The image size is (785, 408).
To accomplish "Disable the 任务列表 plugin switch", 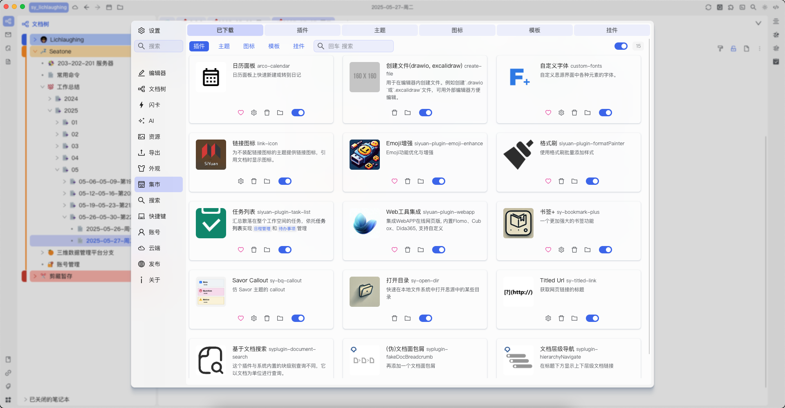I will point(285,250).
